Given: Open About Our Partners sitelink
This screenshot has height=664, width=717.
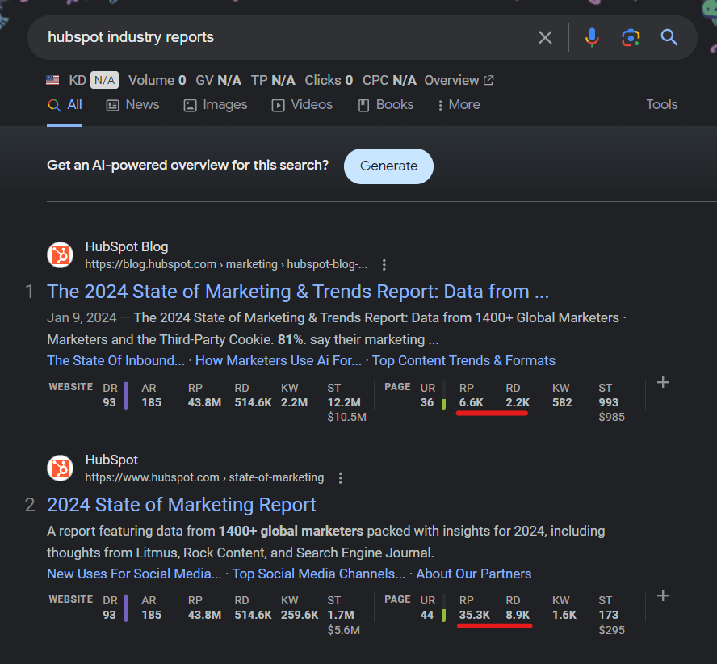Looking at the screenshot, I should click(x=474, y=574).
